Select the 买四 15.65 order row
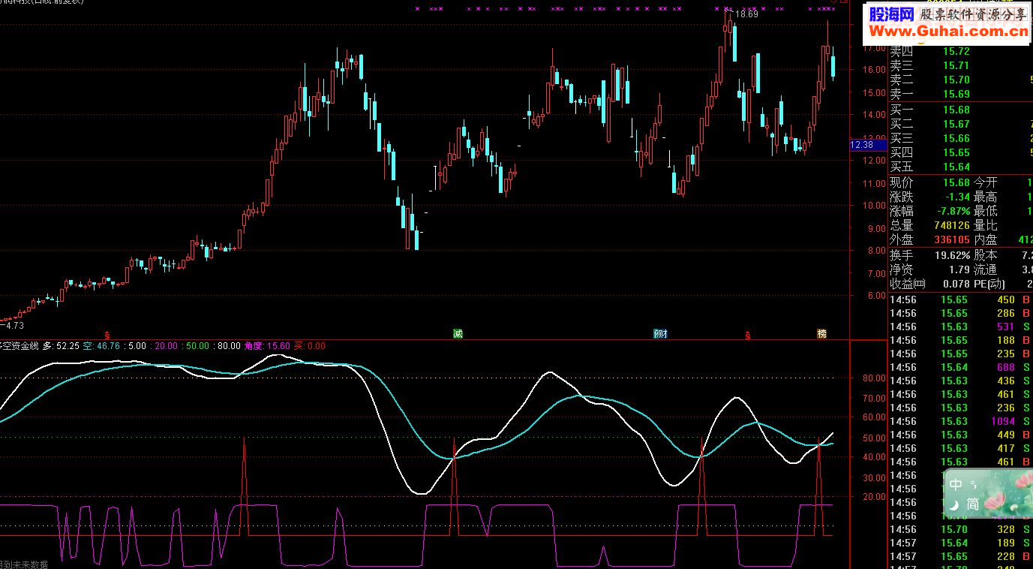 point(961,152)
